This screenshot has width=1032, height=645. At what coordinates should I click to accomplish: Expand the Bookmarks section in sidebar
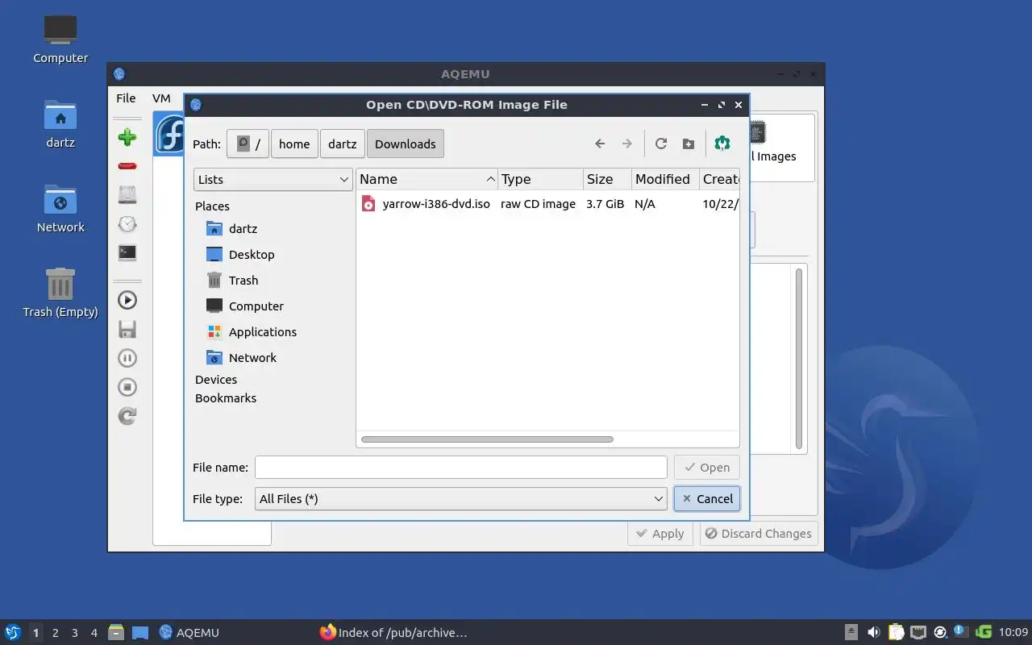(x=226, y=398)
